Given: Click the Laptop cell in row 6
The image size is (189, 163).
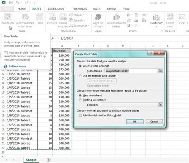Looking at the screenshot, I should (29, 74).
